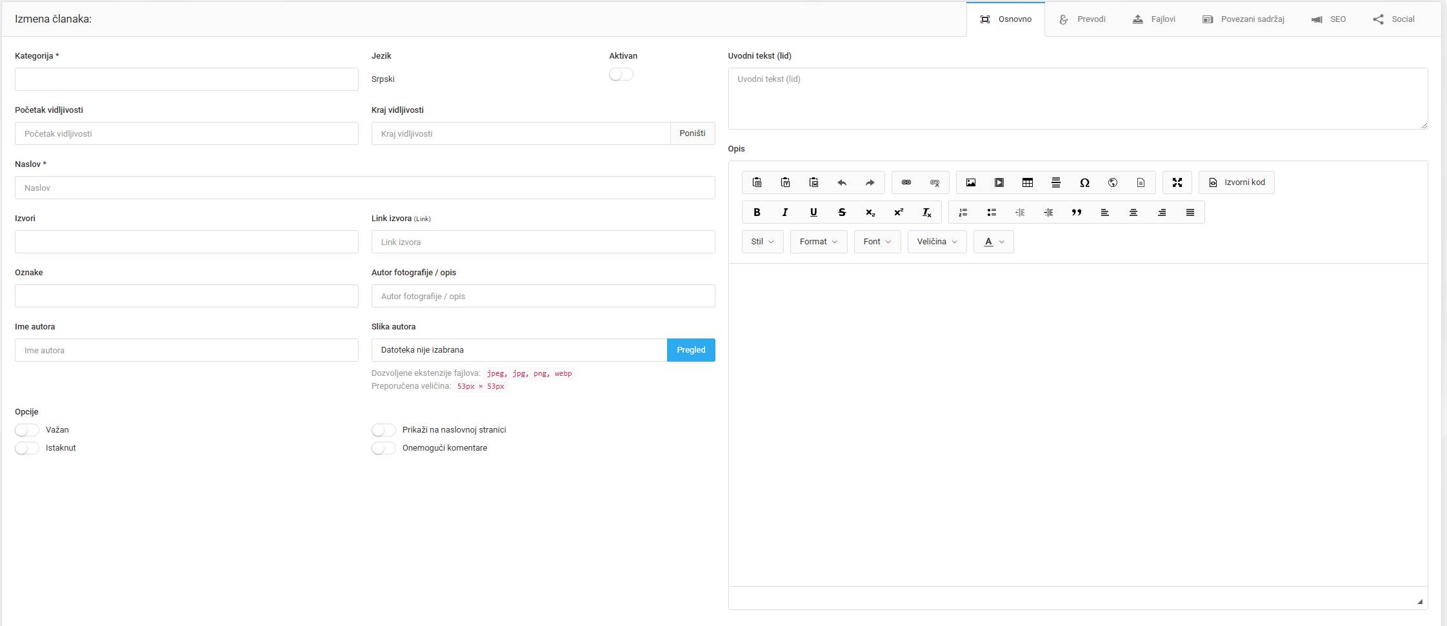Viewport: 1447px width, 626px height.
Task: Insert special character with the Omega icon
Action: click(1084, 182)
